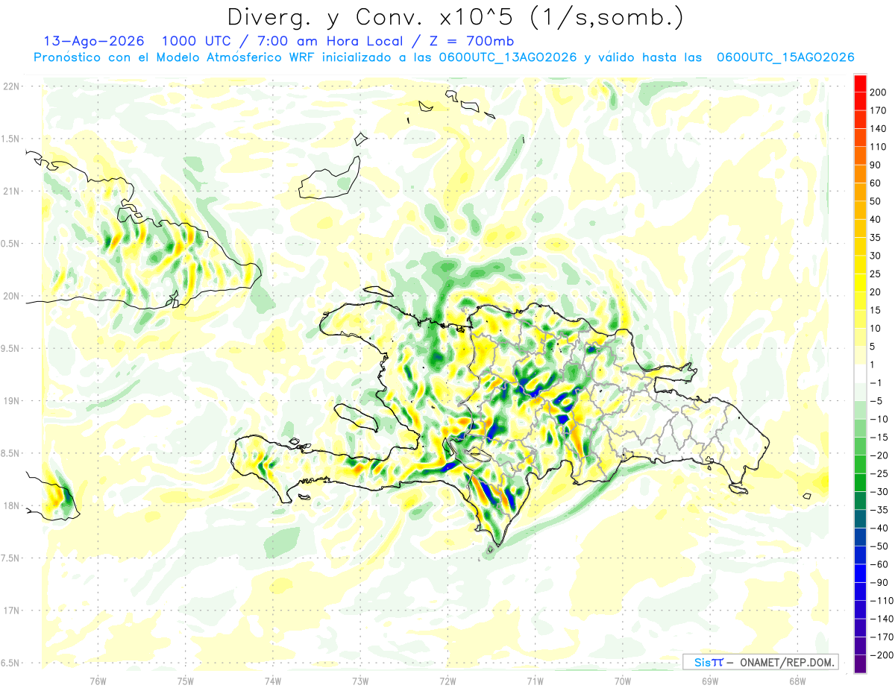This screenshot has height=691, width=895.
Task: Click the "0.5N" latitude label
Action: click(x=10, y=244)
